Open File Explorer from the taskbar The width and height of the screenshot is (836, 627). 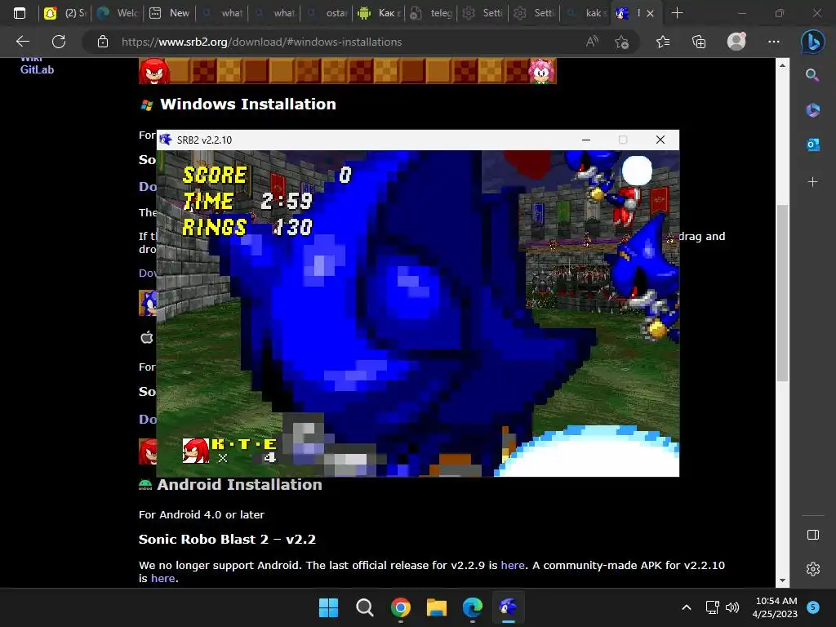(437, 607)
